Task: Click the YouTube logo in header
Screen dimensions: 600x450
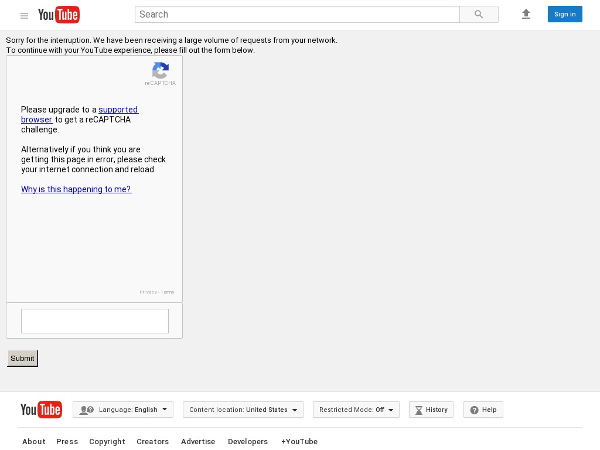Action: tap(59, 15)
